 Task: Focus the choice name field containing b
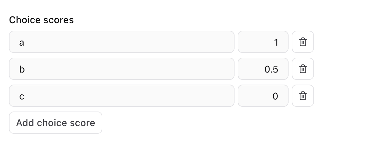121,69
